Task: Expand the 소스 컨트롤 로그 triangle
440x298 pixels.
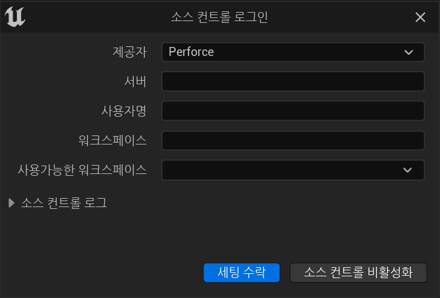Action: [11, 203]
